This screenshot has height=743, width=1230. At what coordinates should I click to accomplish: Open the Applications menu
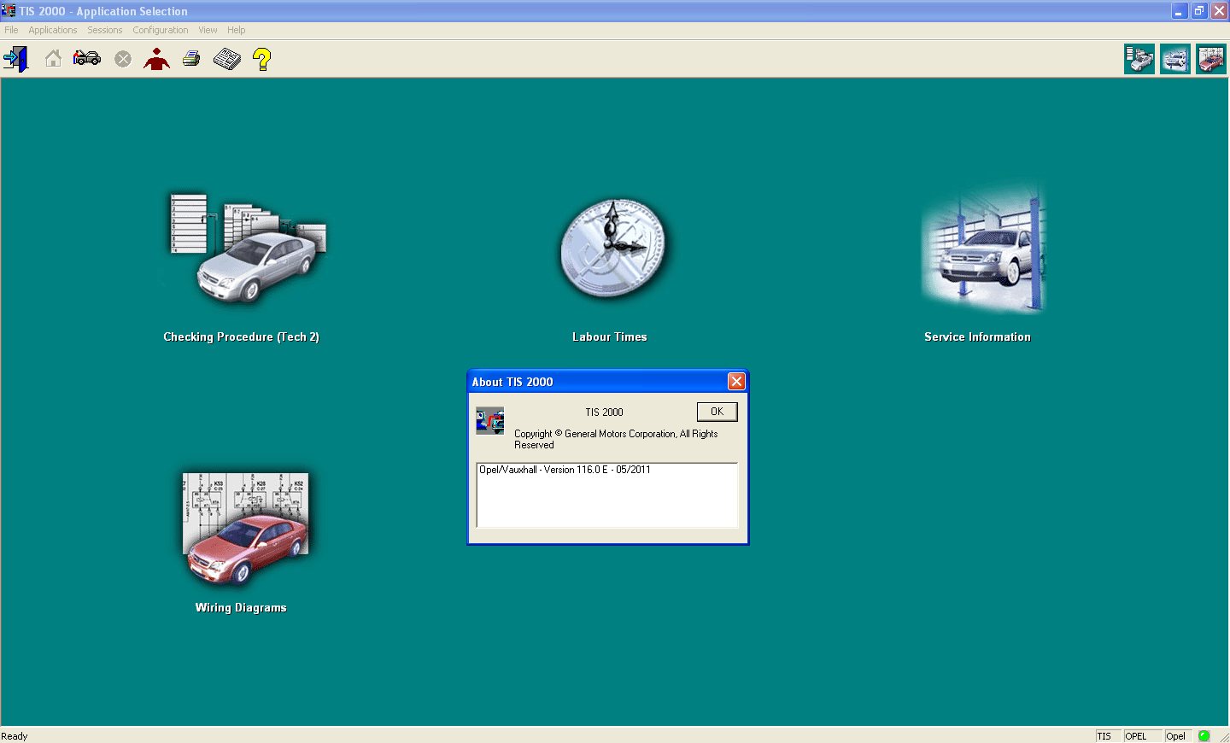tap(53, 30)
